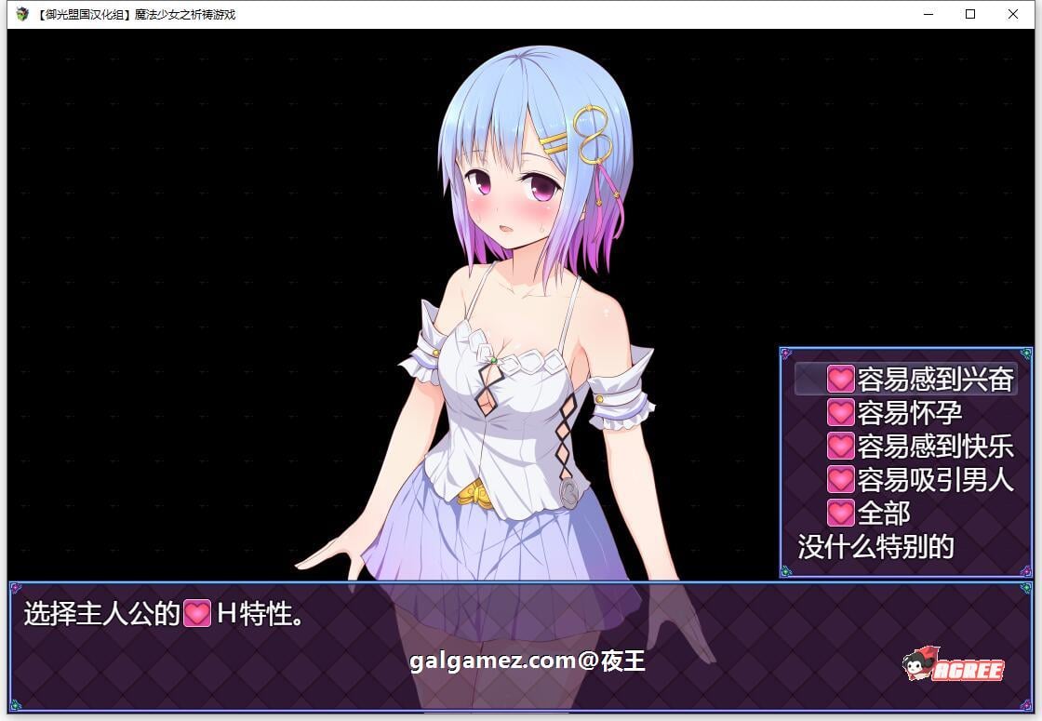
Task: Click the galgamez.com@夜王 watermark text
Action: coord(528,661)
